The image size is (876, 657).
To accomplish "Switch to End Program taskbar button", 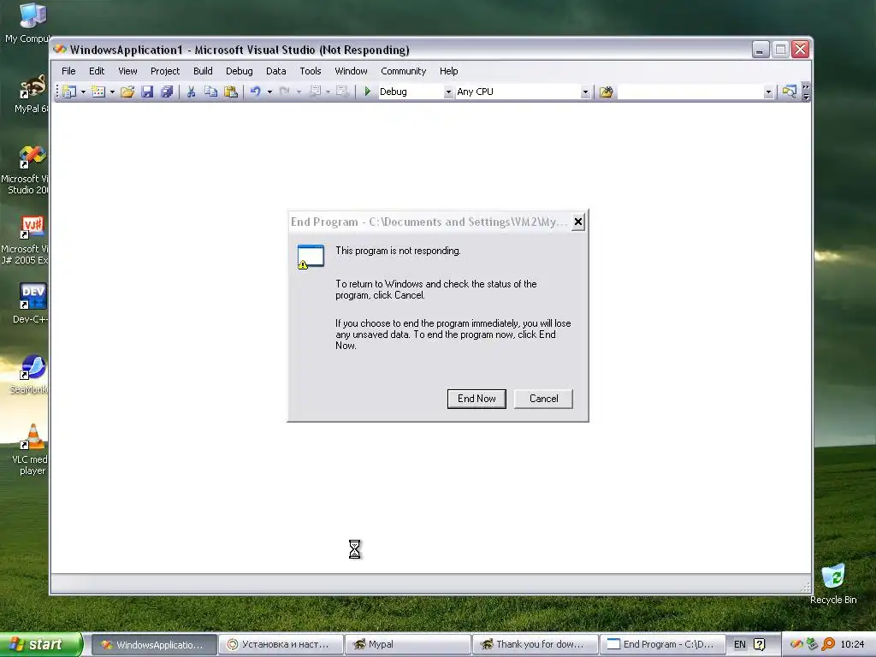I will click(x=662, y=645).
